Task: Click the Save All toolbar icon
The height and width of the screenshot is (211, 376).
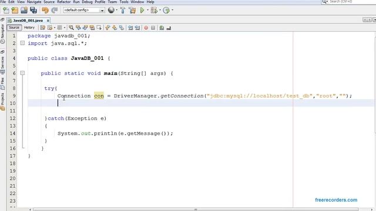Action: [x=33, y=10]
